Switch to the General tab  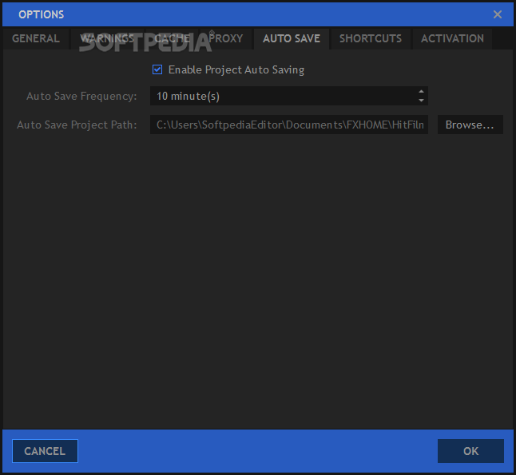point(36,39)
